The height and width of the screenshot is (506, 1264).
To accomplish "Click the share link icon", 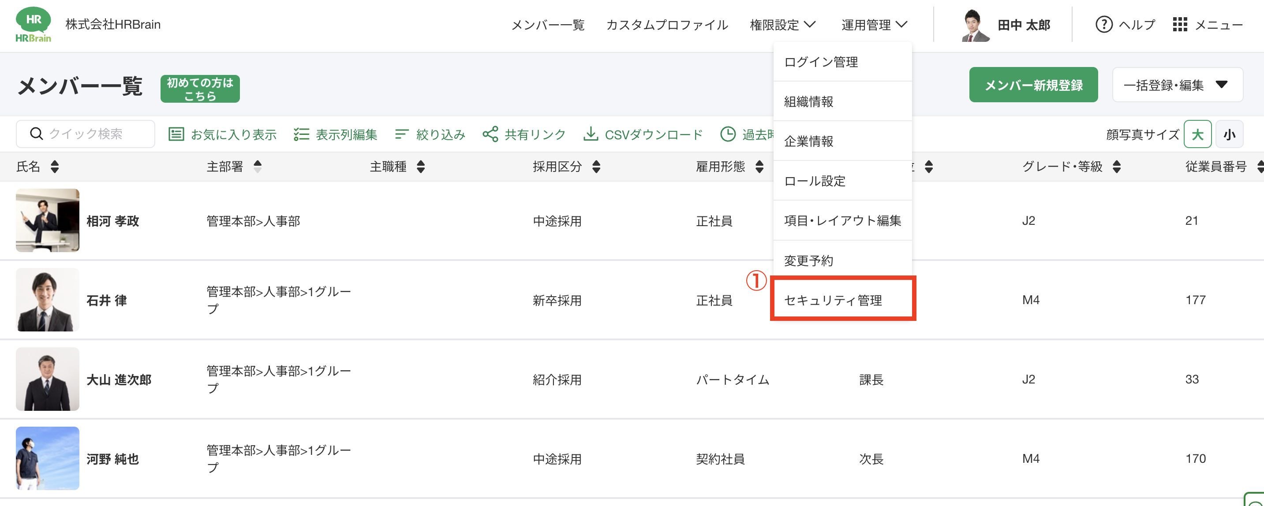I will (x=490, y=134).
